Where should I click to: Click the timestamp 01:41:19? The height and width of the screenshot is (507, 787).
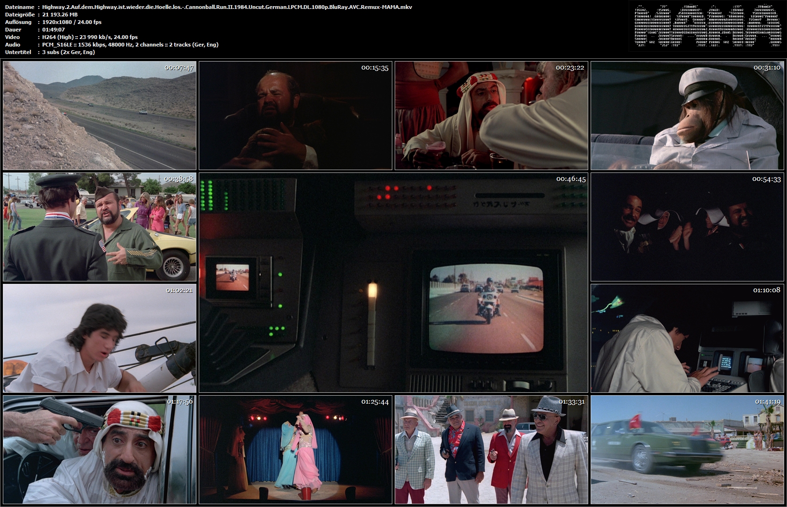(768, 402)
